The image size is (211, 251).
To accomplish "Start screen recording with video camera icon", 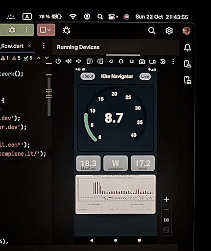I will [x=152, y=62].
